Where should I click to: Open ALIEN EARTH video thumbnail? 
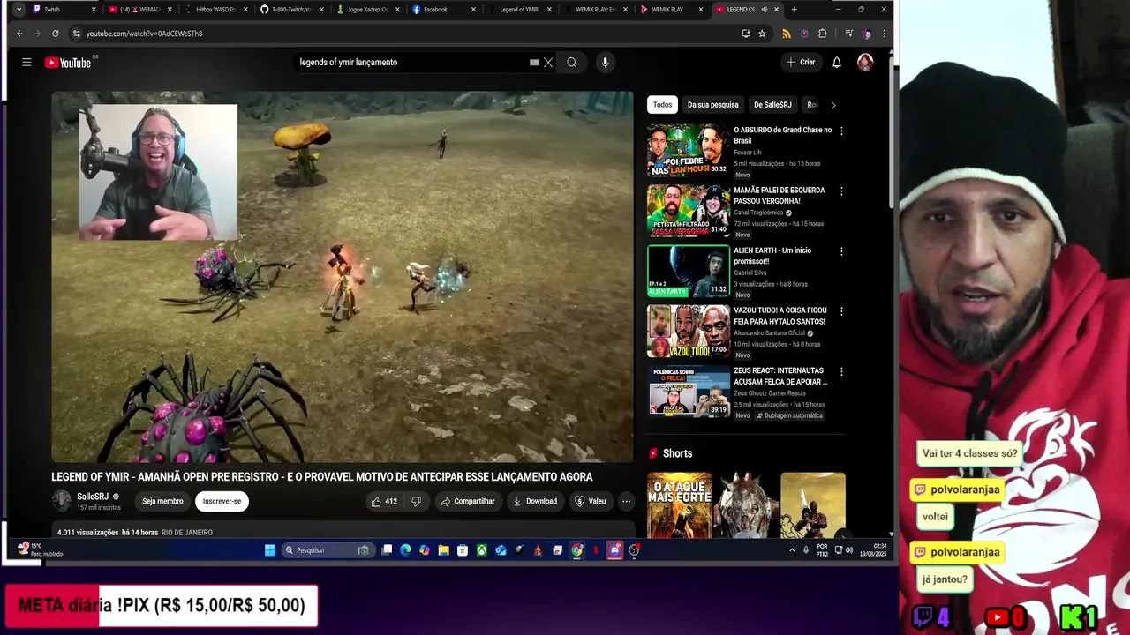pyautogui.click(x=689, y=271)
